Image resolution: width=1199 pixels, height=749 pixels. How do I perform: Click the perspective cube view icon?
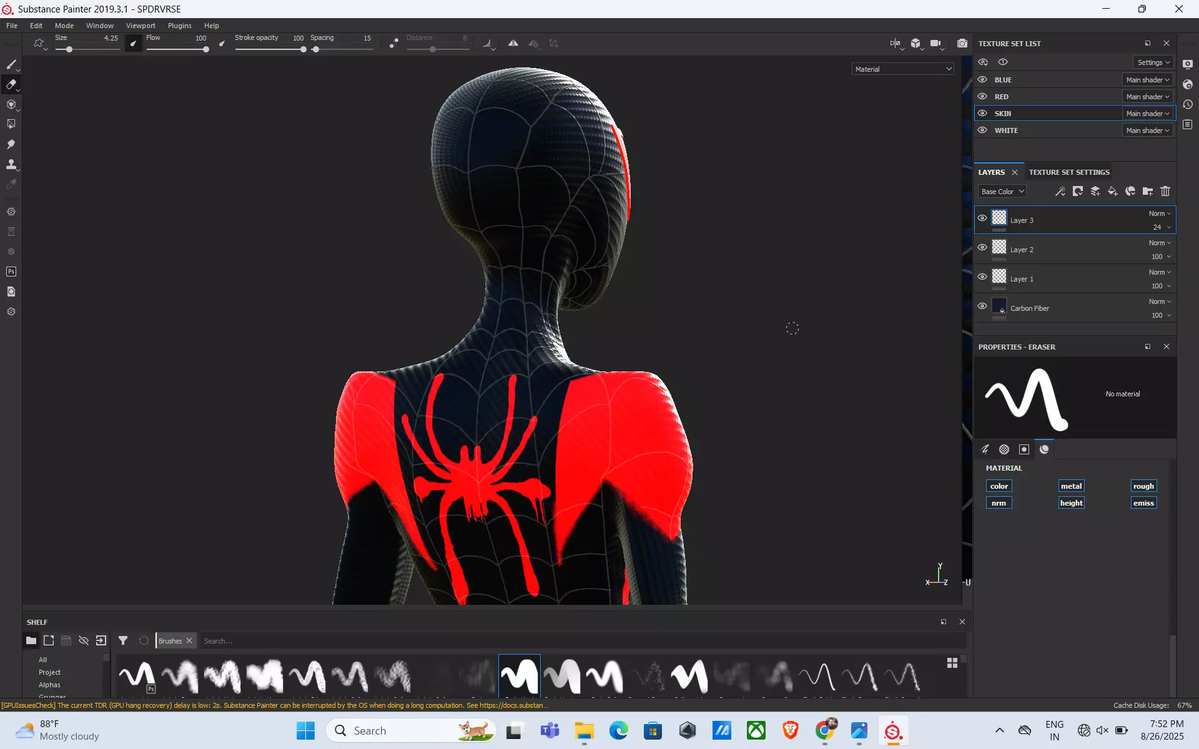point(915,44)
